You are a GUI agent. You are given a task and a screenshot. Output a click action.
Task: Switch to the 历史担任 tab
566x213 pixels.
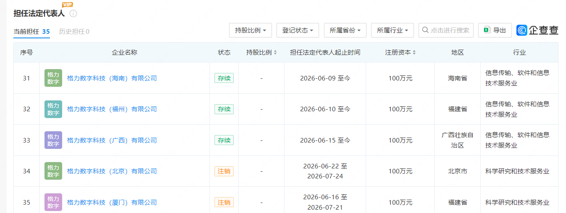[x=74, y=31]
